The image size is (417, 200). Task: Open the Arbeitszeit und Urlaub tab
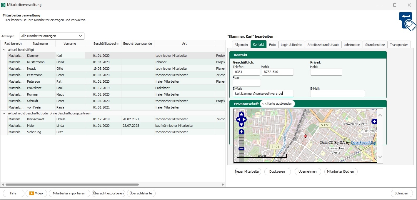coord(323,45)
